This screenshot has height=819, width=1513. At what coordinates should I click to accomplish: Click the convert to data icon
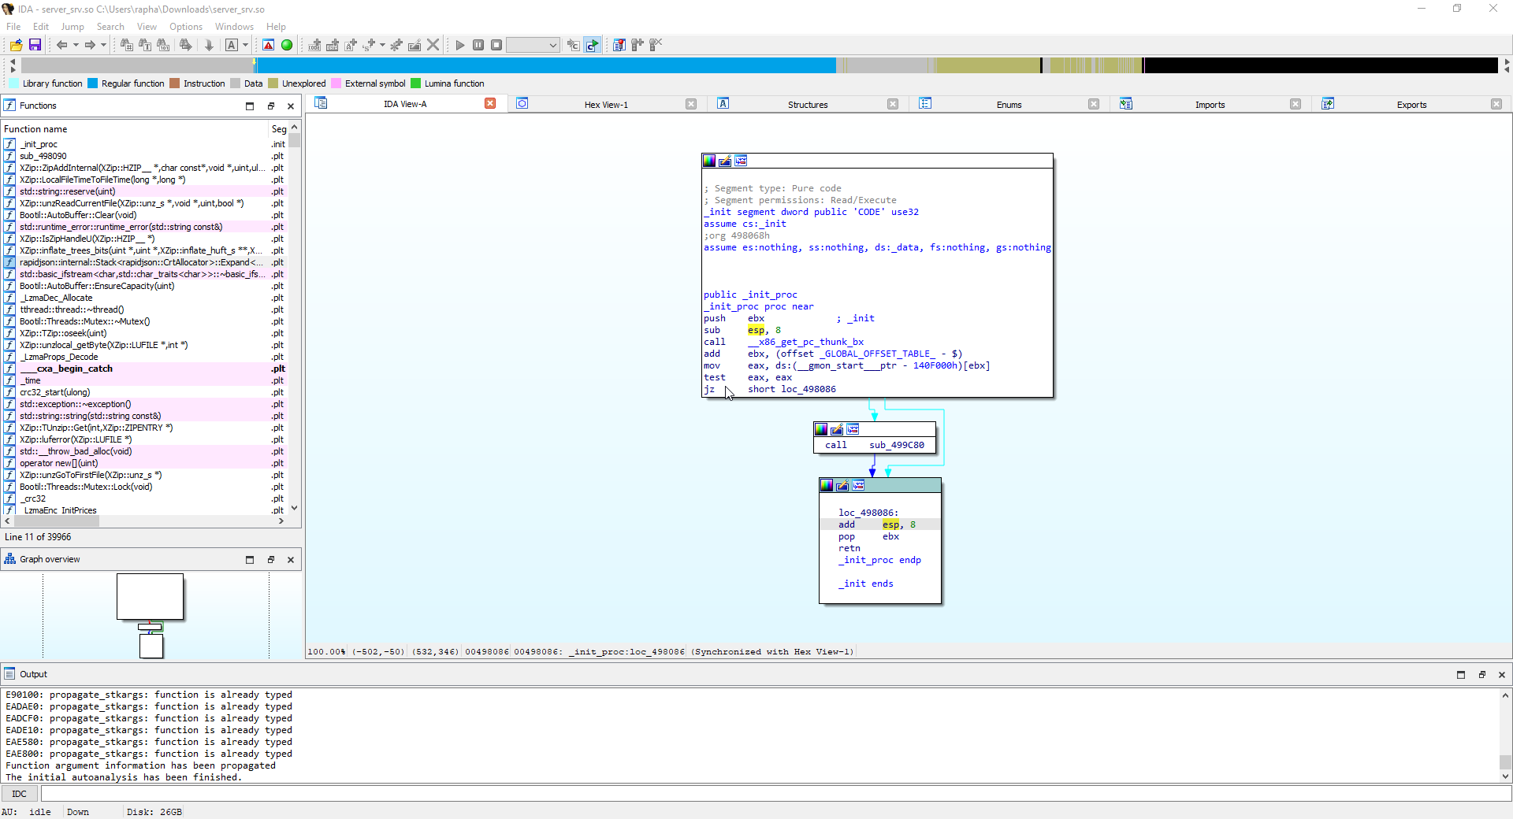[333, 45]
